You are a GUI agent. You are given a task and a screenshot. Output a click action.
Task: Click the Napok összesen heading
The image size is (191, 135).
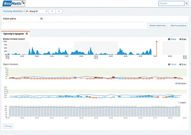click(x=10, y=64)
